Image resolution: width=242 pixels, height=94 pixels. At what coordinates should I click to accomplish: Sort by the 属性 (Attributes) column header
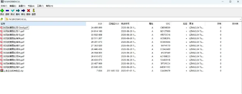(x=145, y=24)
